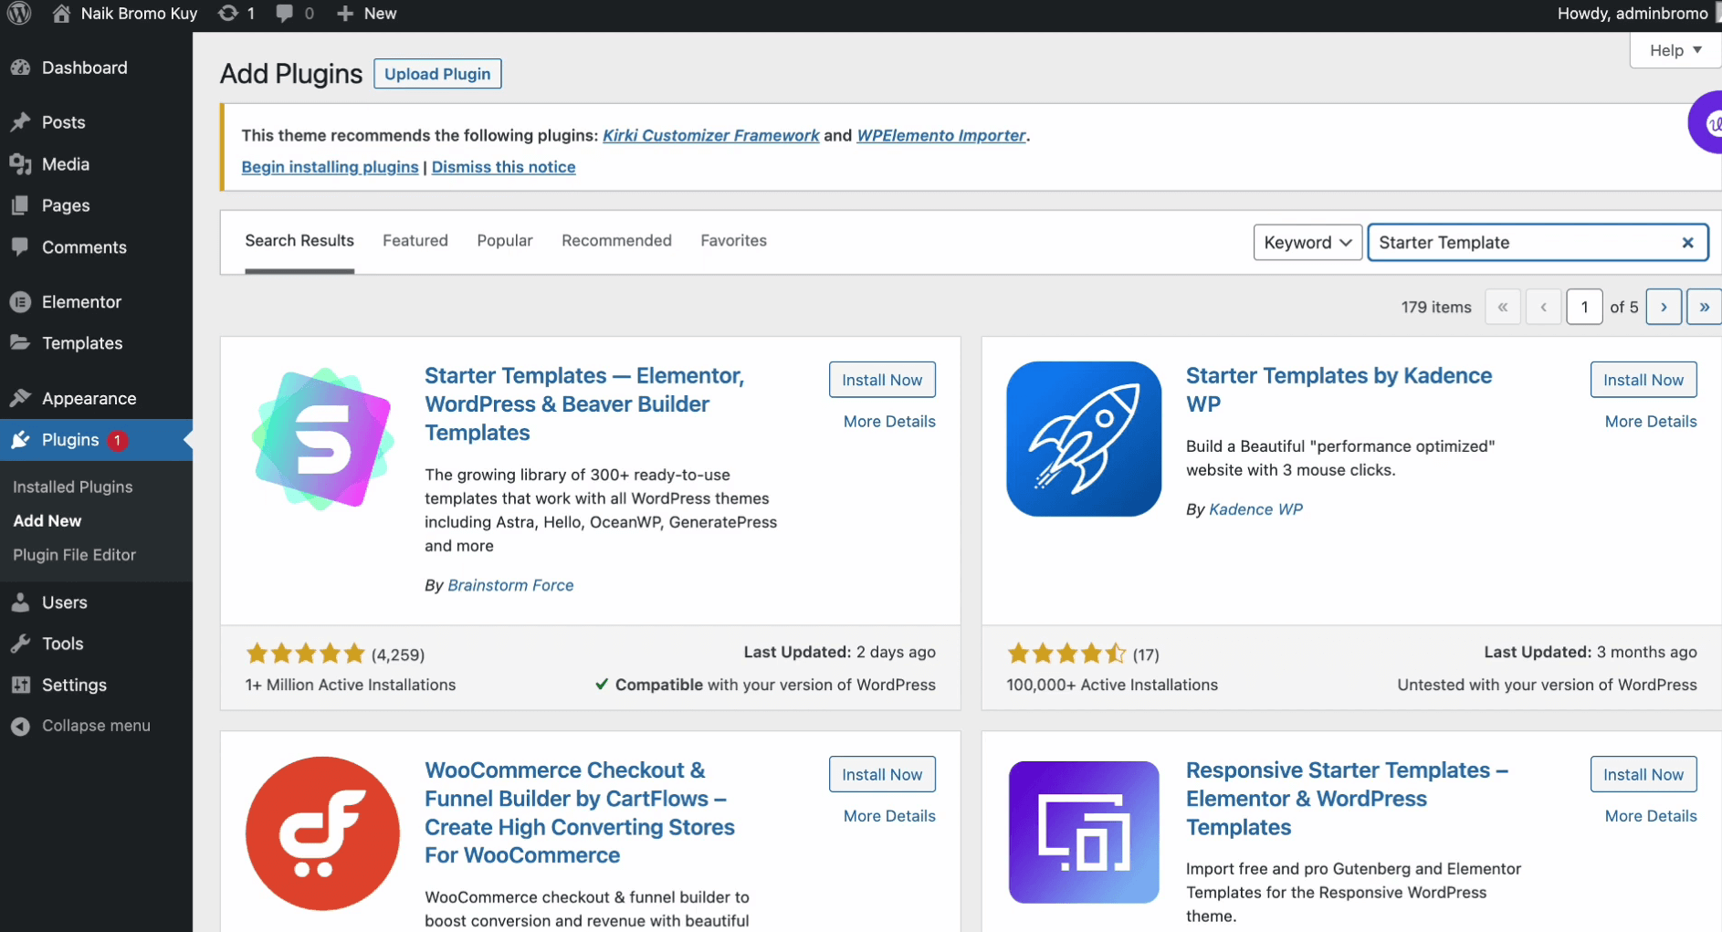This screenshot has height=932, width=1722.
Task: Switch to the Favorites tab
Action: pyautogui.click(x=733, y=240)
